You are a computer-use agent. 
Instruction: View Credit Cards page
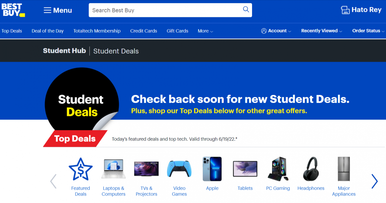click(x=143, y=31)
